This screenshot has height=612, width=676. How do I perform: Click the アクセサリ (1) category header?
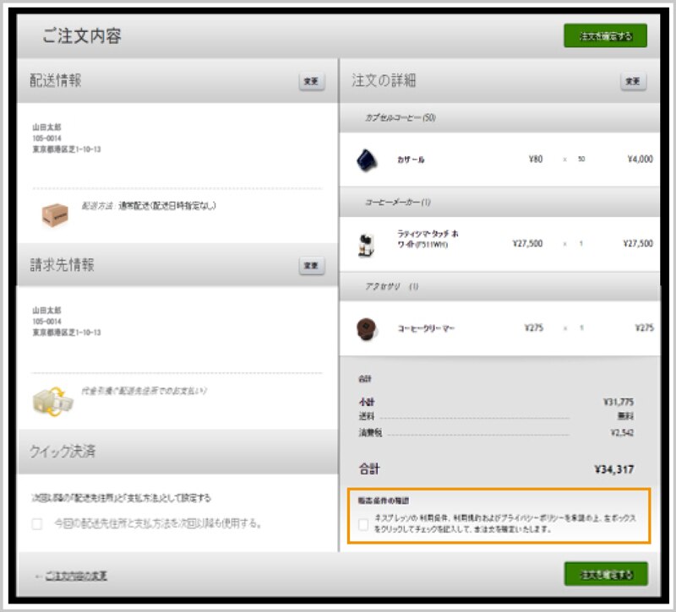391,287
